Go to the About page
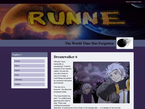This screenshot has height=109, width=145. click(x=30, y=71)
